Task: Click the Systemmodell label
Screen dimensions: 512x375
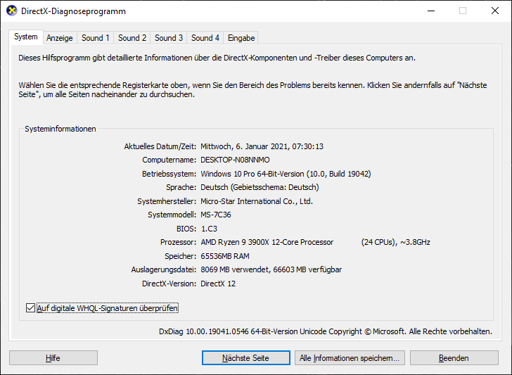Action: 172,215
